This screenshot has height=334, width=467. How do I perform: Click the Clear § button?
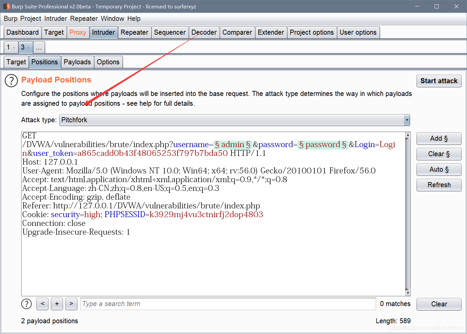click(439, 154)
